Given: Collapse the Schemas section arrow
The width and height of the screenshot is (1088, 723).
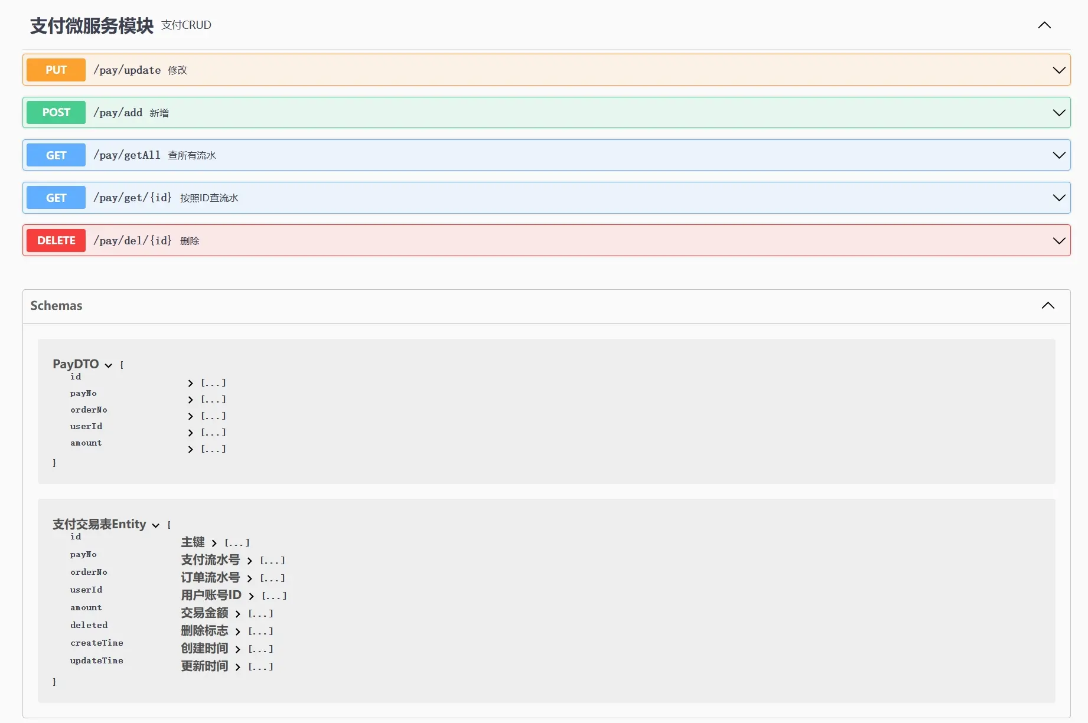Looking at the screenshot, I should [x=1048, y=306].
